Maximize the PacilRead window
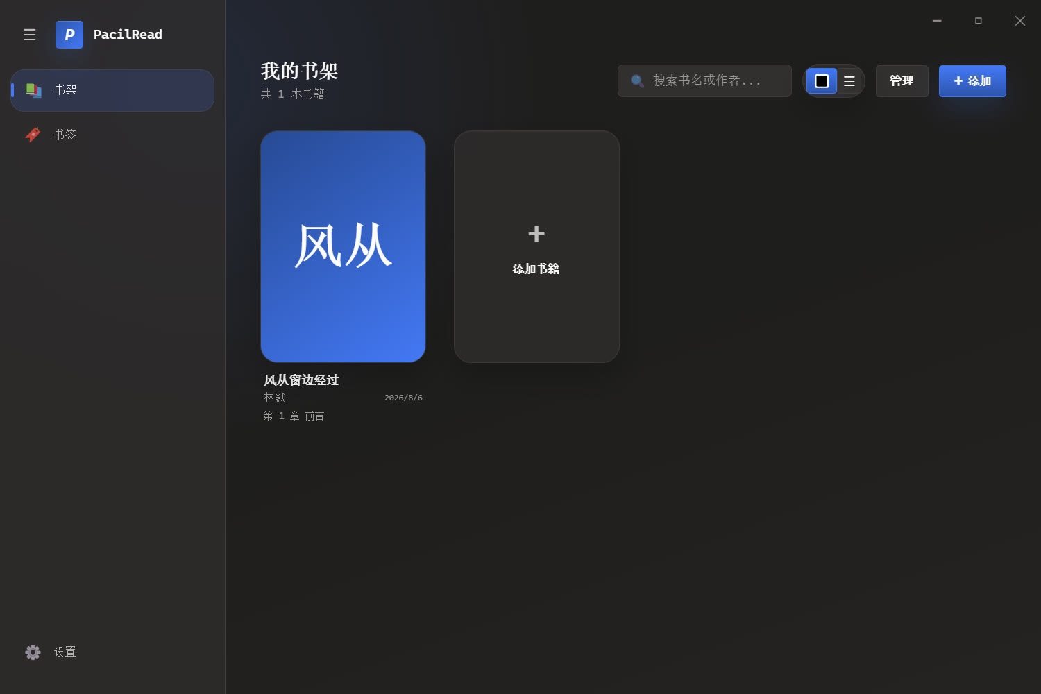The image size is (1041, 694). click(x=979, y=21)
